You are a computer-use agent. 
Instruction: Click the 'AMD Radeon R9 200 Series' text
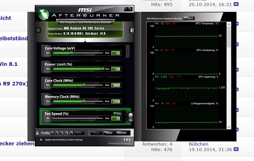coord(84,28)
